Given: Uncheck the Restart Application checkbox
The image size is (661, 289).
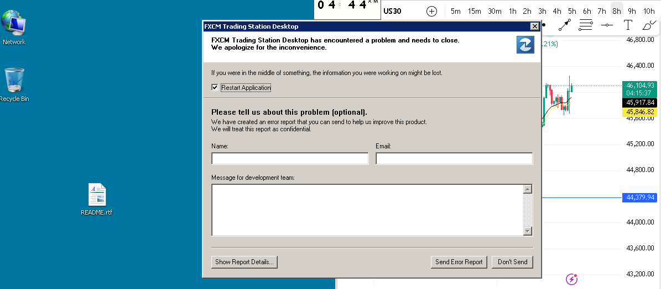Looking at the screenshot, I should pos(215,88).
